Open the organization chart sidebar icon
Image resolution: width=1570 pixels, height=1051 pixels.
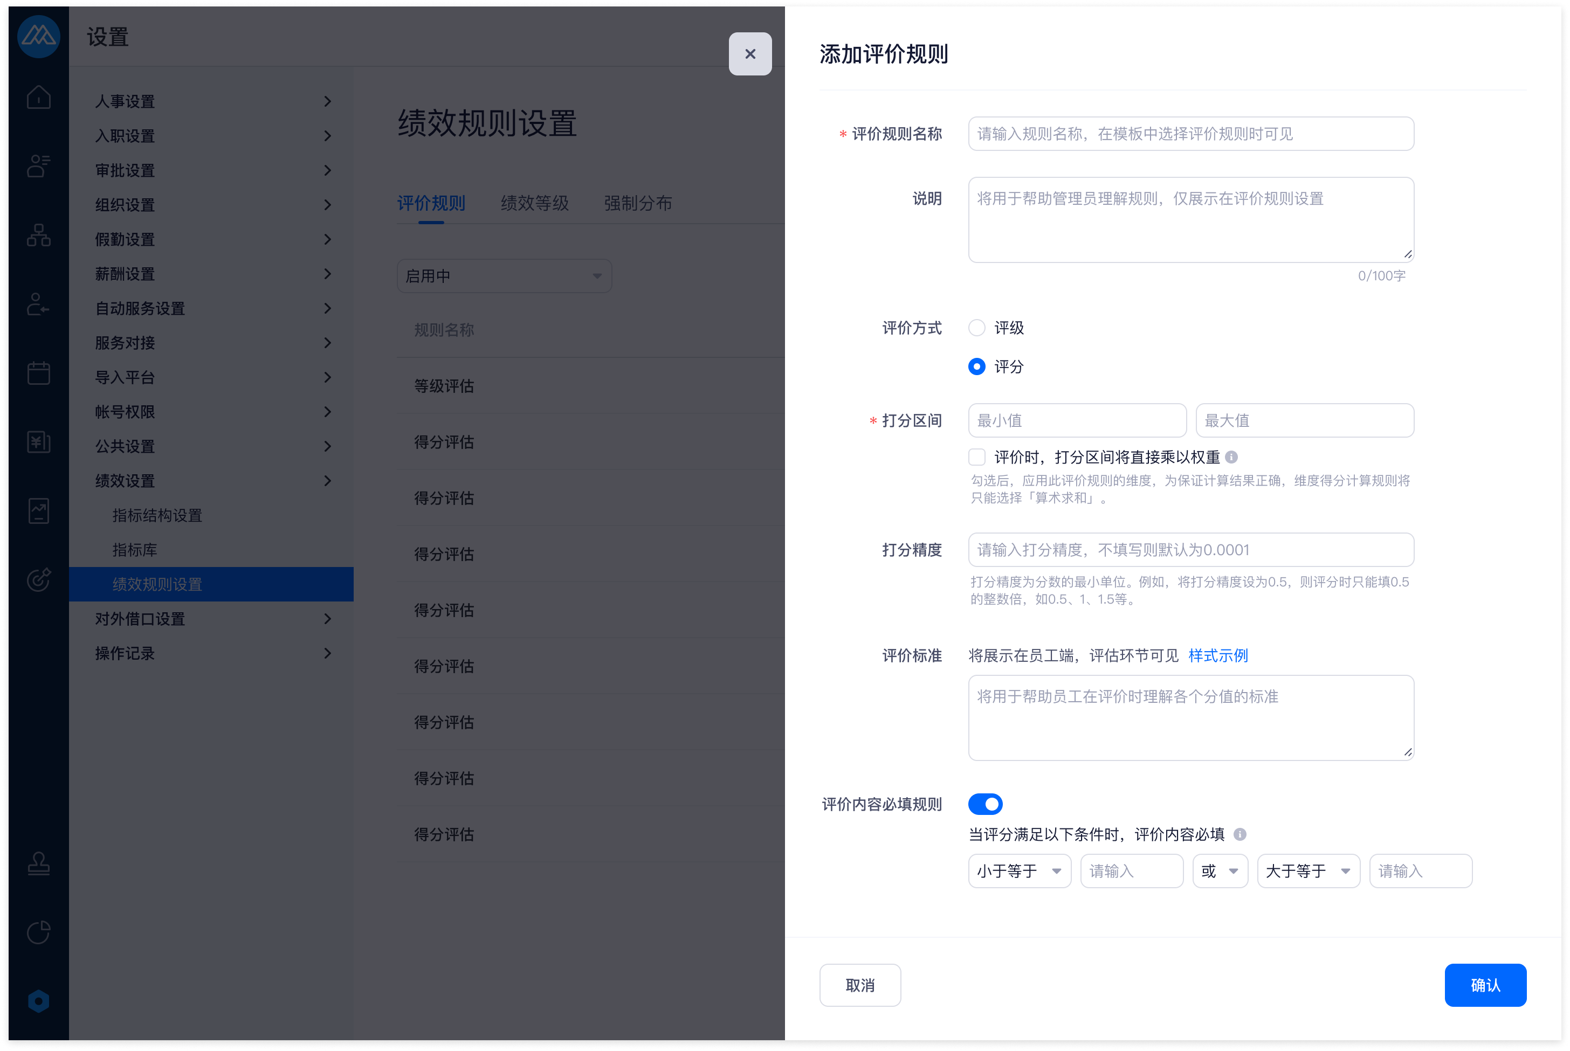point(38,236)
